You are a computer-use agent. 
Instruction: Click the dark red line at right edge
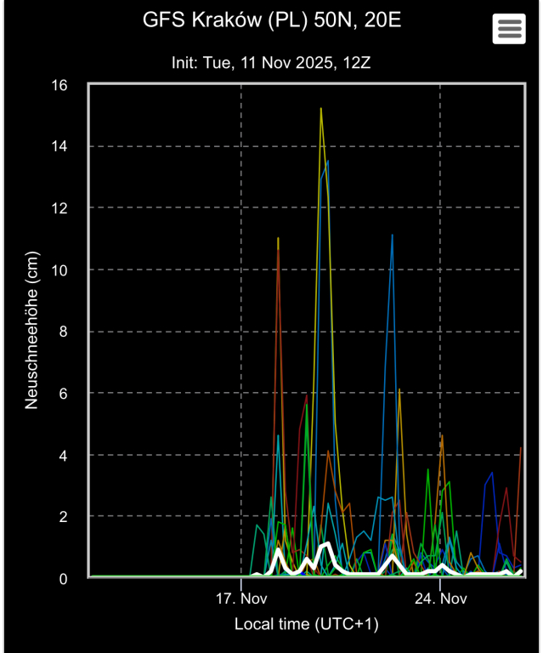tap(520, 448)
